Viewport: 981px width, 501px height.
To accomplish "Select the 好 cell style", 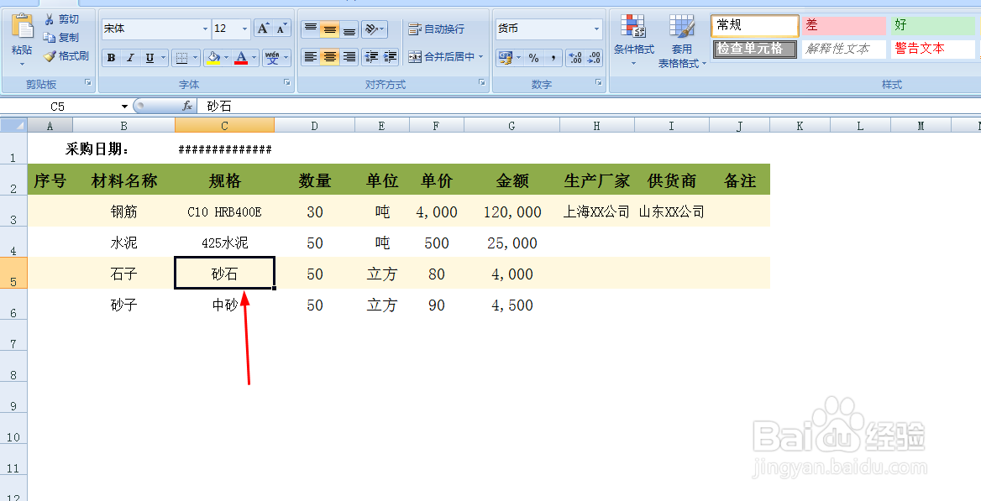I will coord(931,25).
